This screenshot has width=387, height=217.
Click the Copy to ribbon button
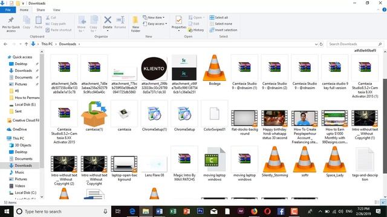tap(94, 24)
